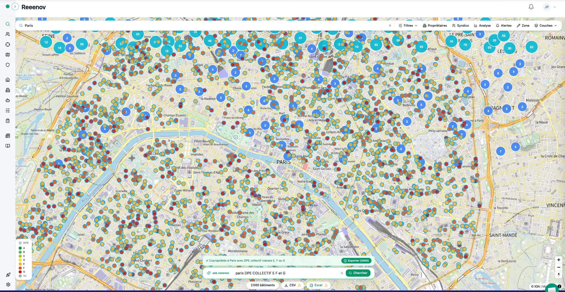Open the search icon in the sidebar
Image resolution: width=565 pixels, height=292 pixels.
coord(8,24)
